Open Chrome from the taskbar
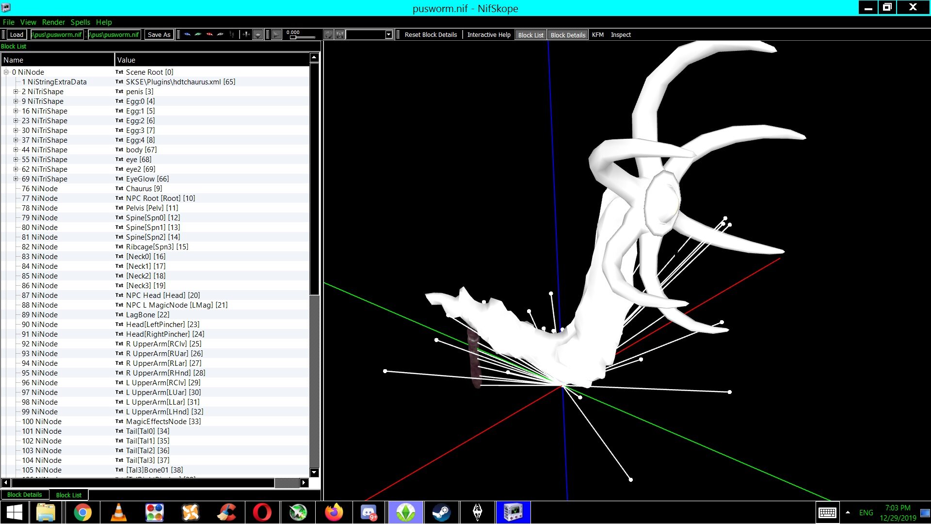Viewport: 931px width, 524px height. click(82, 512)
